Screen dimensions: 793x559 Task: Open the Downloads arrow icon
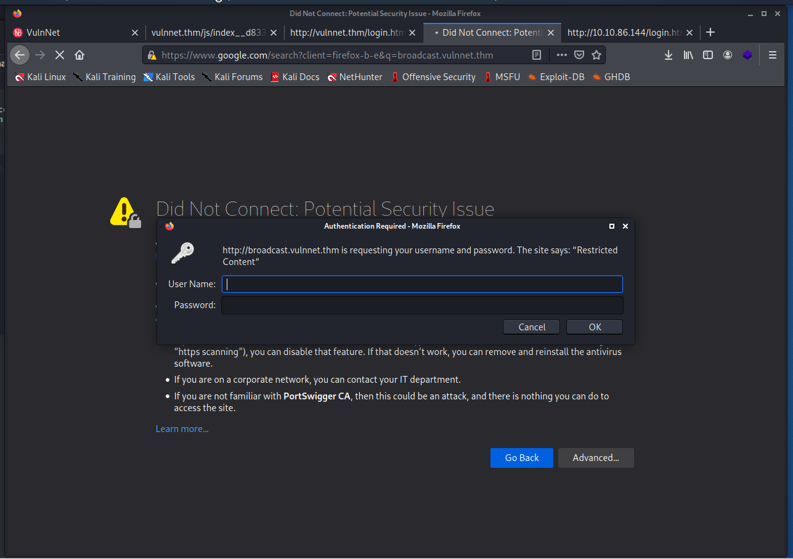(x=669, y=55)
